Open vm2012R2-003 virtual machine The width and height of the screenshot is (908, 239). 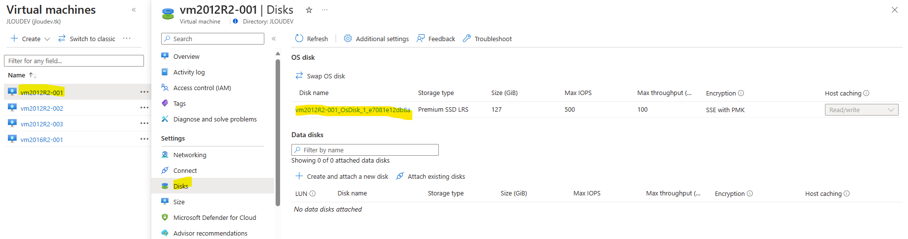click(x=42, y=124)
